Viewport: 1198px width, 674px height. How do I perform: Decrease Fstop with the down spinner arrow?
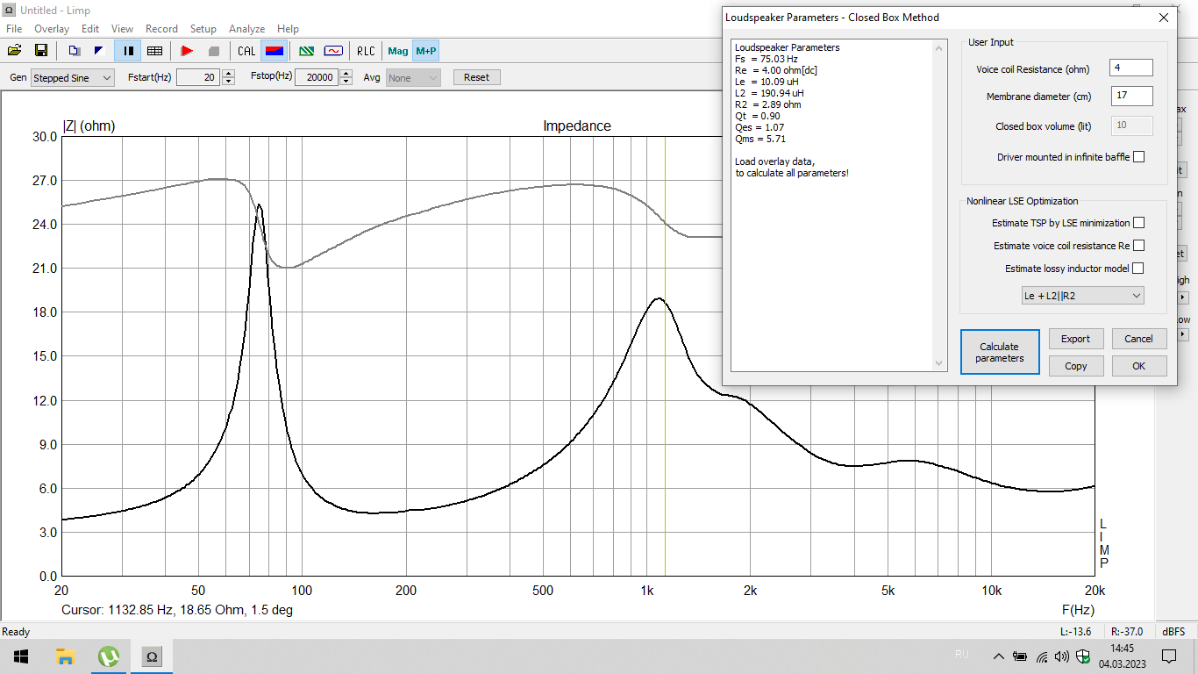pyautogui.click(x=347, y=82)
